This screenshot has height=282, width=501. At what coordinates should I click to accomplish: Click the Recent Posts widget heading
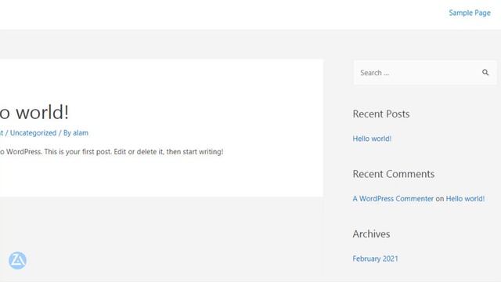381,114
